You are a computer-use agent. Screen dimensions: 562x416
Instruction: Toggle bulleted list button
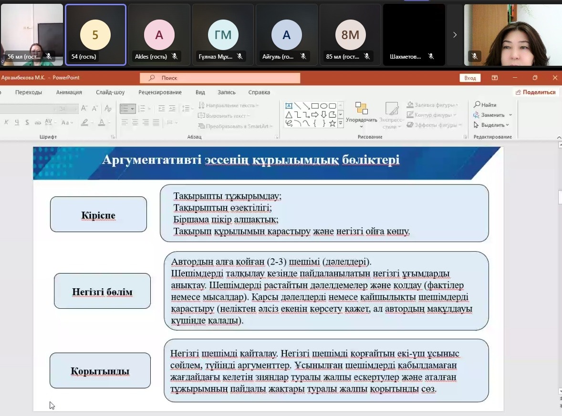coord(127,108)
